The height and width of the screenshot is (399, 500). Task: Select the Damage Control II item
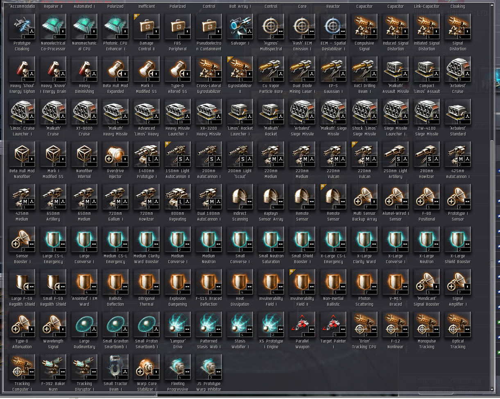[x=147, y=27]
